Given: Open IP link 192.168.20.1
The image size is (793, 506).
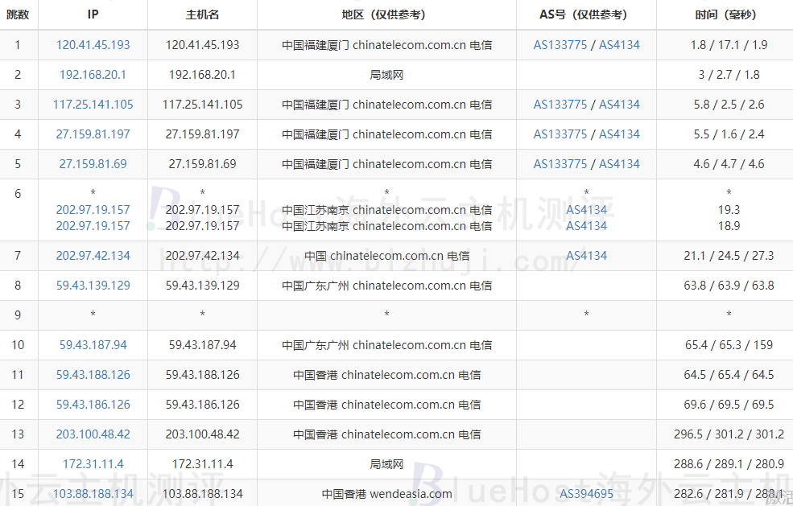Looking at the screenshot, I should click(x=93, y=75).
